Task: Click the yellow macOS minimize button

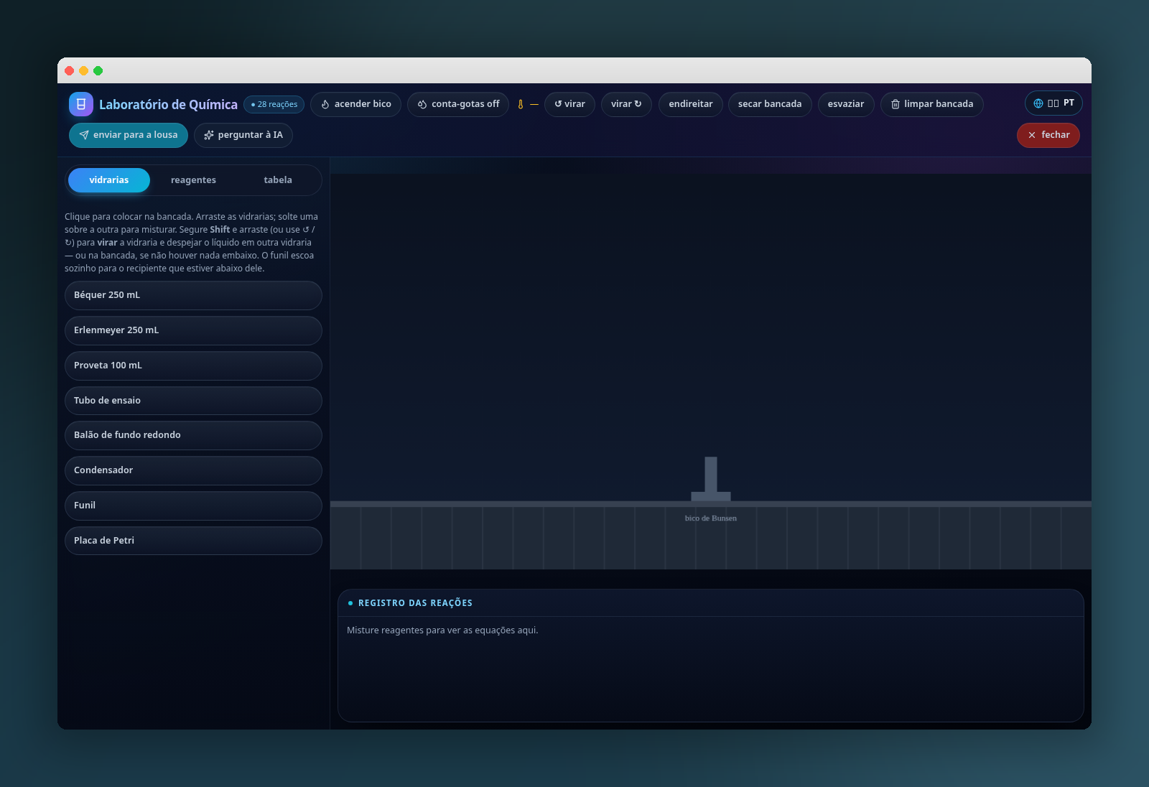Action: click(x=84, y=70)
